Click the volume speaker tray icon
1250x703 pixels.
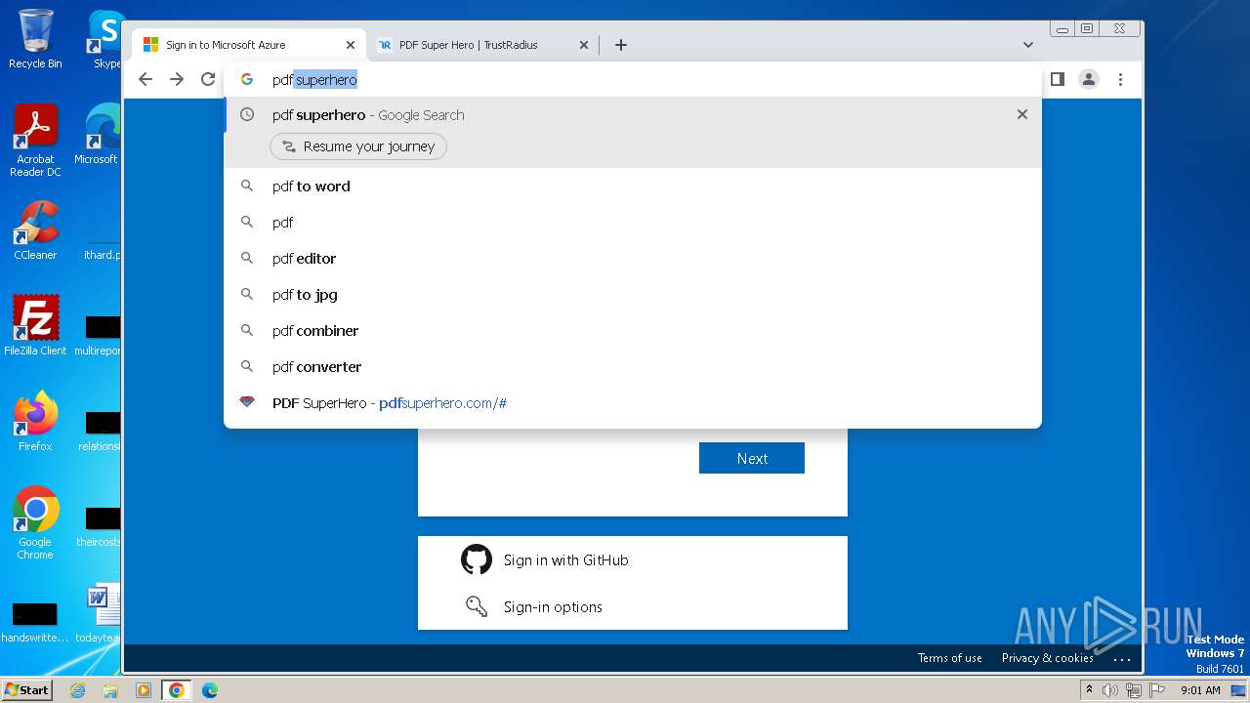point(1110,690)
